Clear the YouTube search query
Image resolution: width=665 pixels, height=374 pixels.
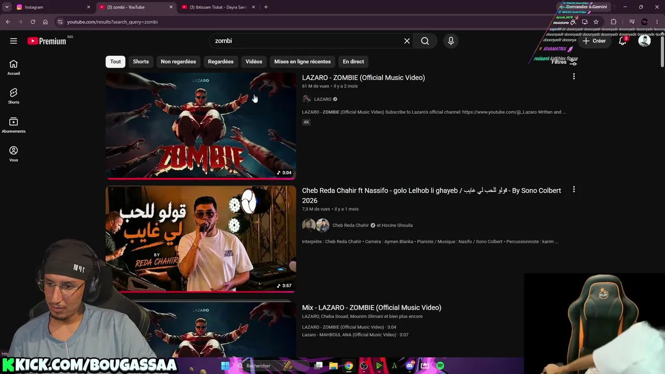[407, 41]
